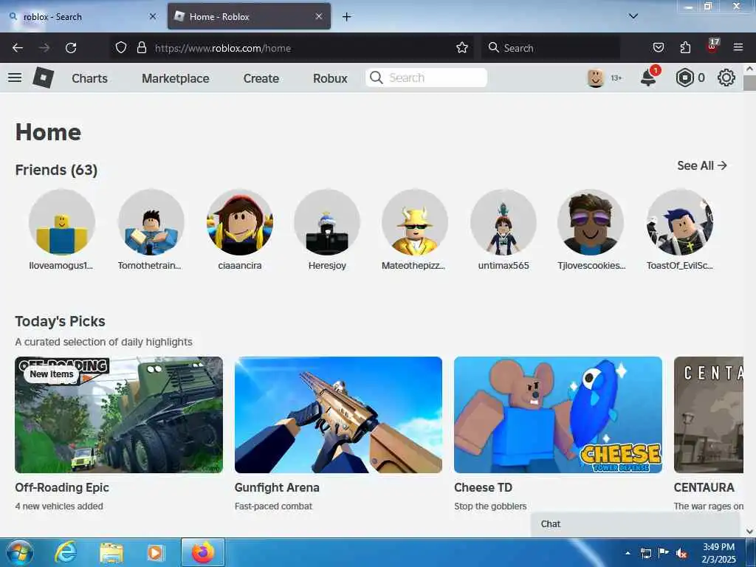Open the Gunfight Arena game thumbnail
The image size is (756, 567).
pos(338,415)
